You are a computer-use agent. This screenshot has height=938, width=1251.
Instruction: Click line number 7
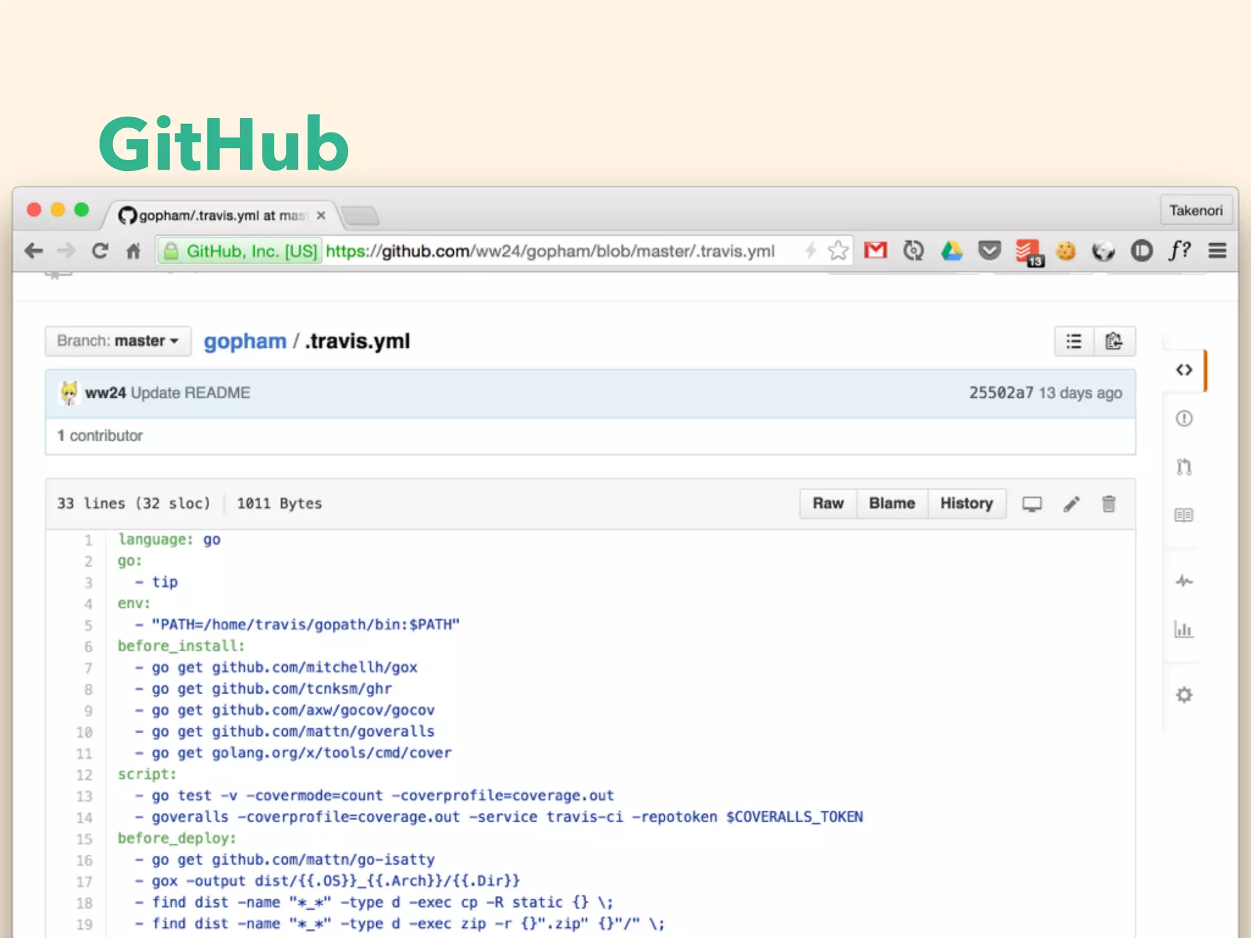89,668
